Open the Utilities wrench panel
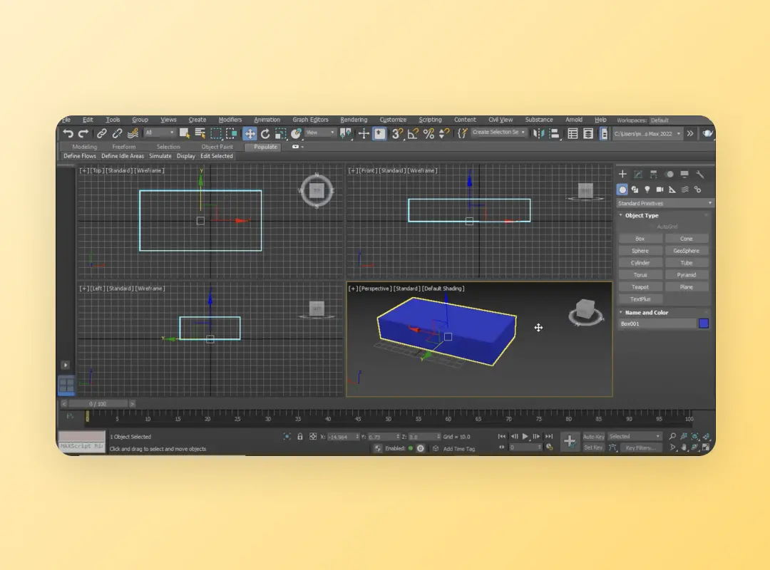Viewport: 770px width, 570px height. [700, 175]
